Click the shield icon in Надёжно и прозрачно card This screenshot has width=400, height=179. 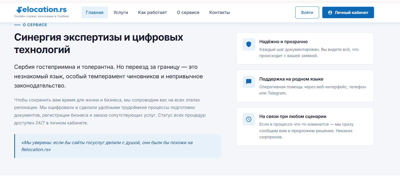pos(249,44)
